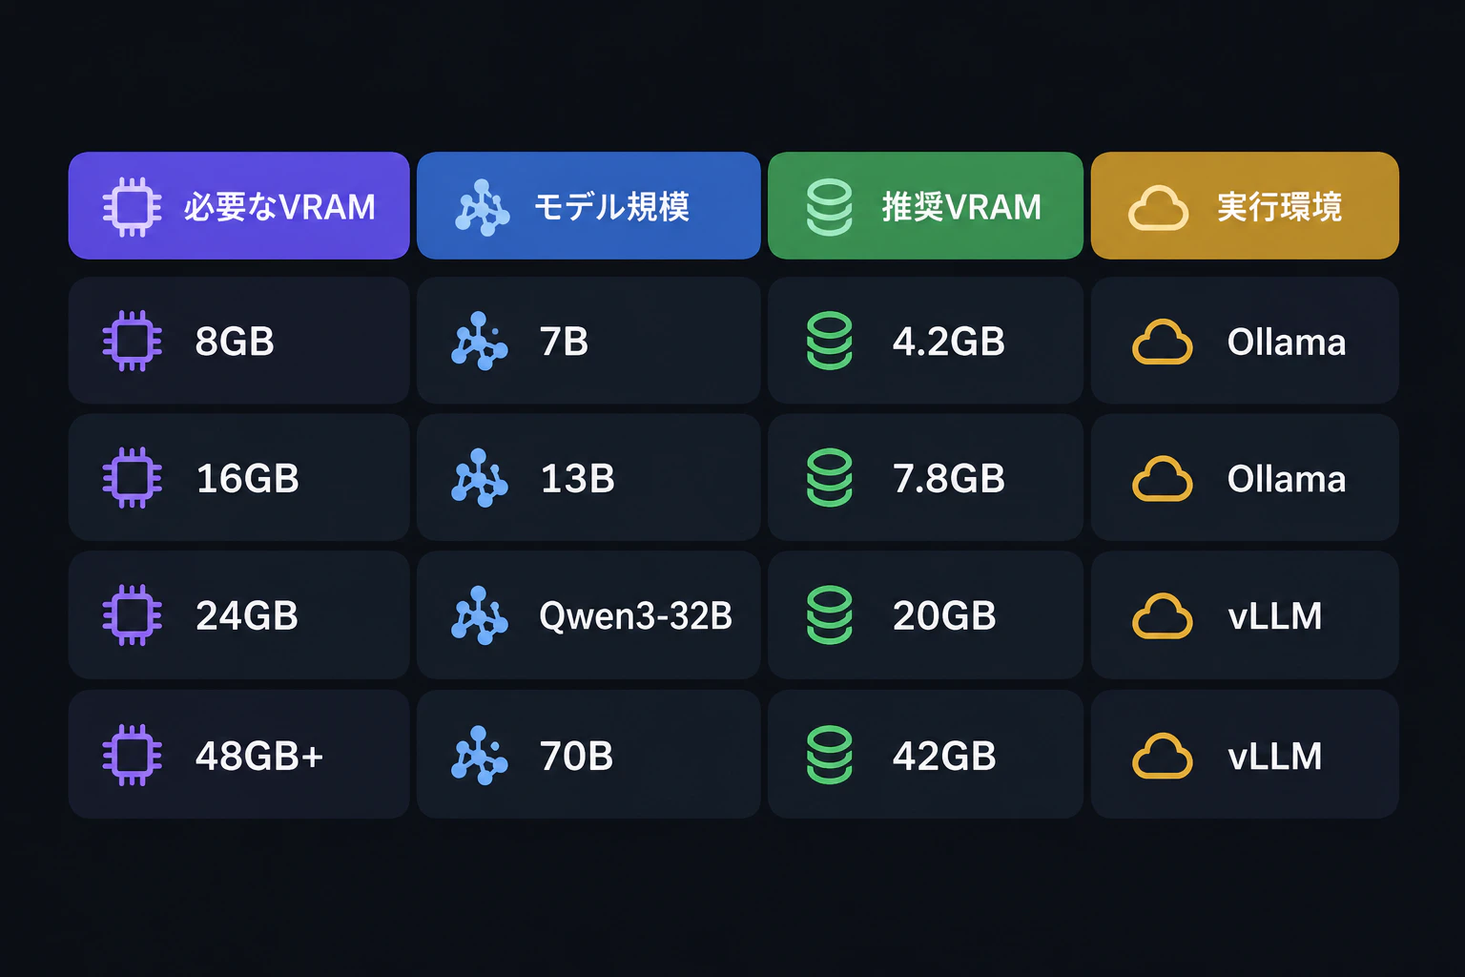The image size is (1465, 977).
Task: Click the 20GB recommended VRAM cell
Action: (x=925, y=615)
